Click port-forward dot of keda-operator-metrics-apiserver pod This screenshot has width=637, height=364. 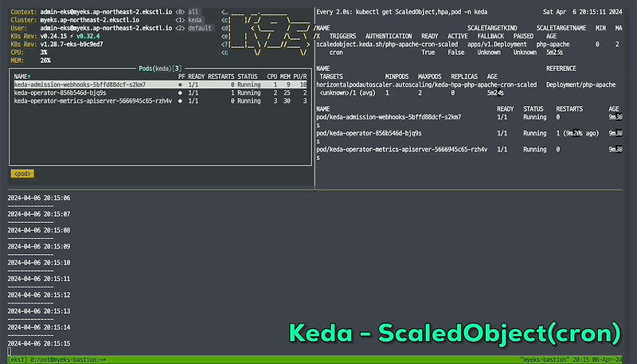coord(180,101)
